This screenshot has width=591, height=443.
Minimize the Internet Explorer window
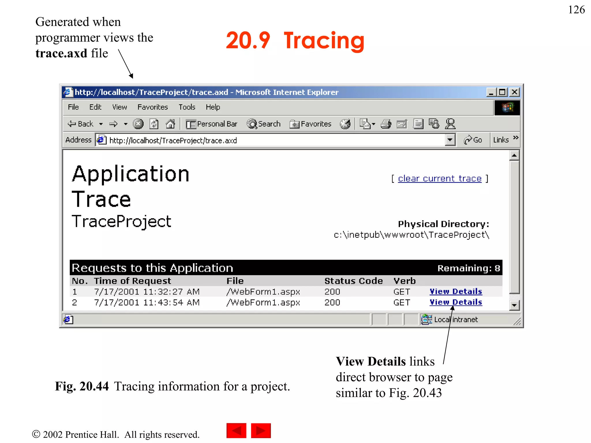[491, 92]
